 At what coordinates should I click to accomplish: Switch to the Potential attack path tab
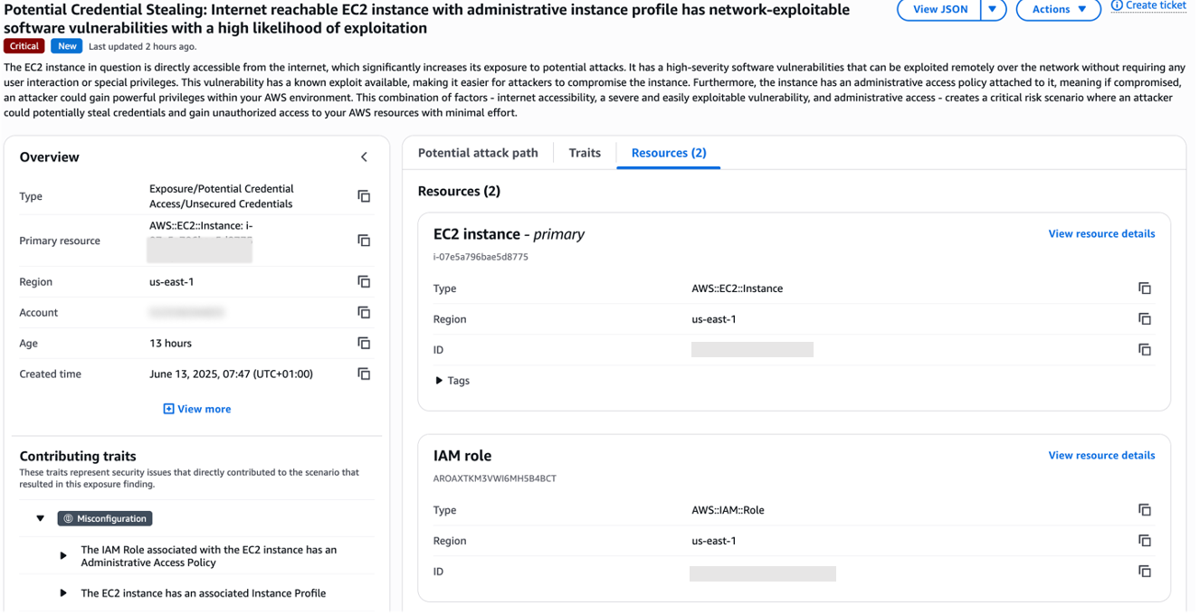coord(478,153)
